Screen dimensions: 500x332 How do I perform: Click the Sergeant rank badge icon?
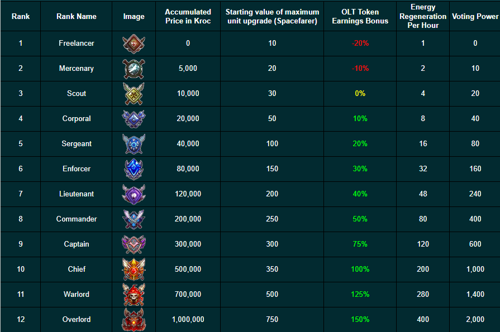(134, 144)
